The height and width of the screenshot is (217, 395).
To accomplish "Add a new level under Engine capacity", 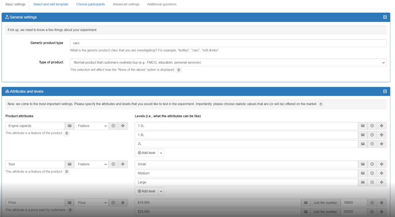I will click(x=147, y=153).
